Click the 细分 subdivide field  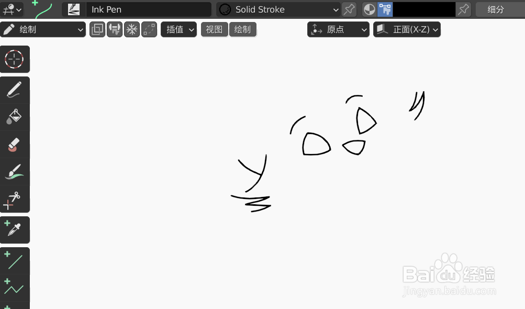pos(500,9)
